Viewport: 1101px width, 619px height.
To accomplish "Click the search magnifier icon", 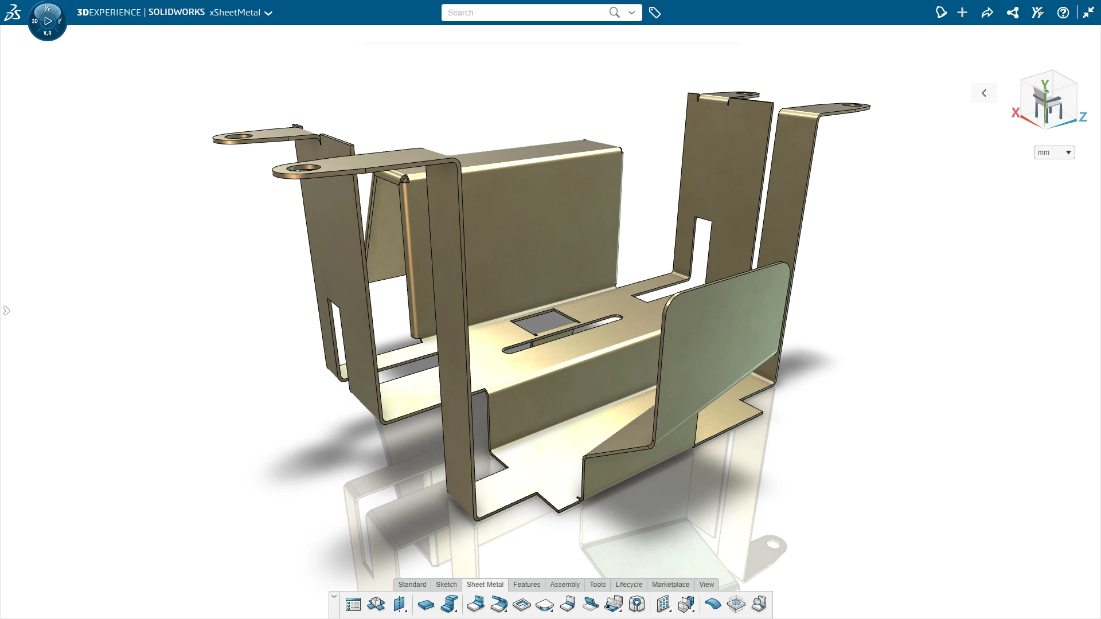I will point(614,13).
